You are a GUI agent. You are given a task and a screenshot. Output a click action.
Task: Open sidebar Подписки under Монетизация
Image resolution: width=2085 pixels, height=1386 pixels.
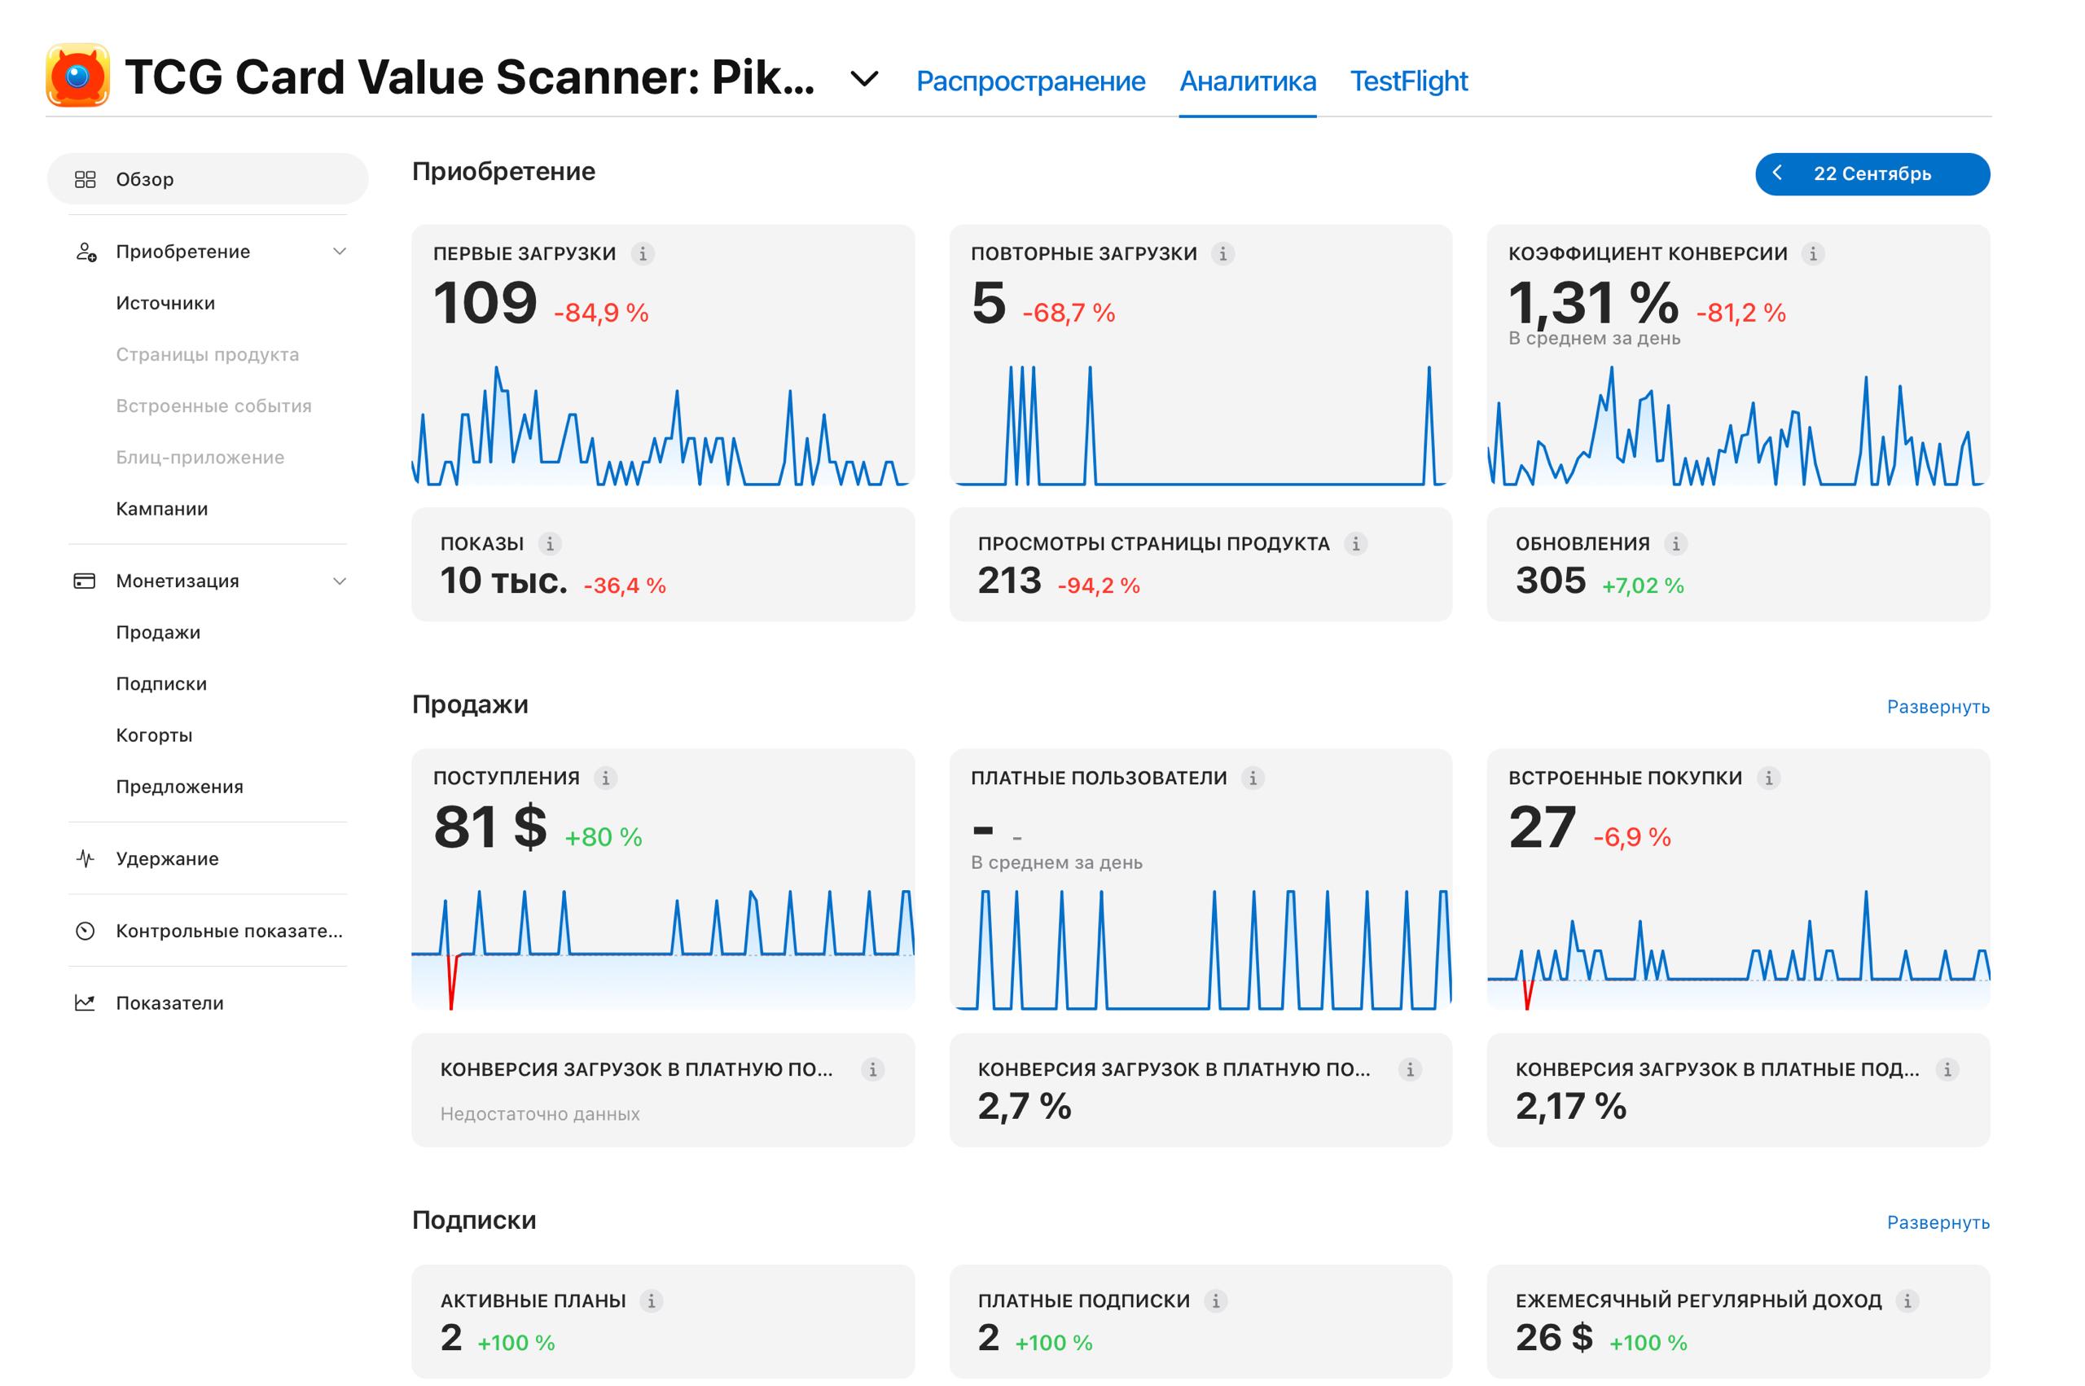point(161,684)
